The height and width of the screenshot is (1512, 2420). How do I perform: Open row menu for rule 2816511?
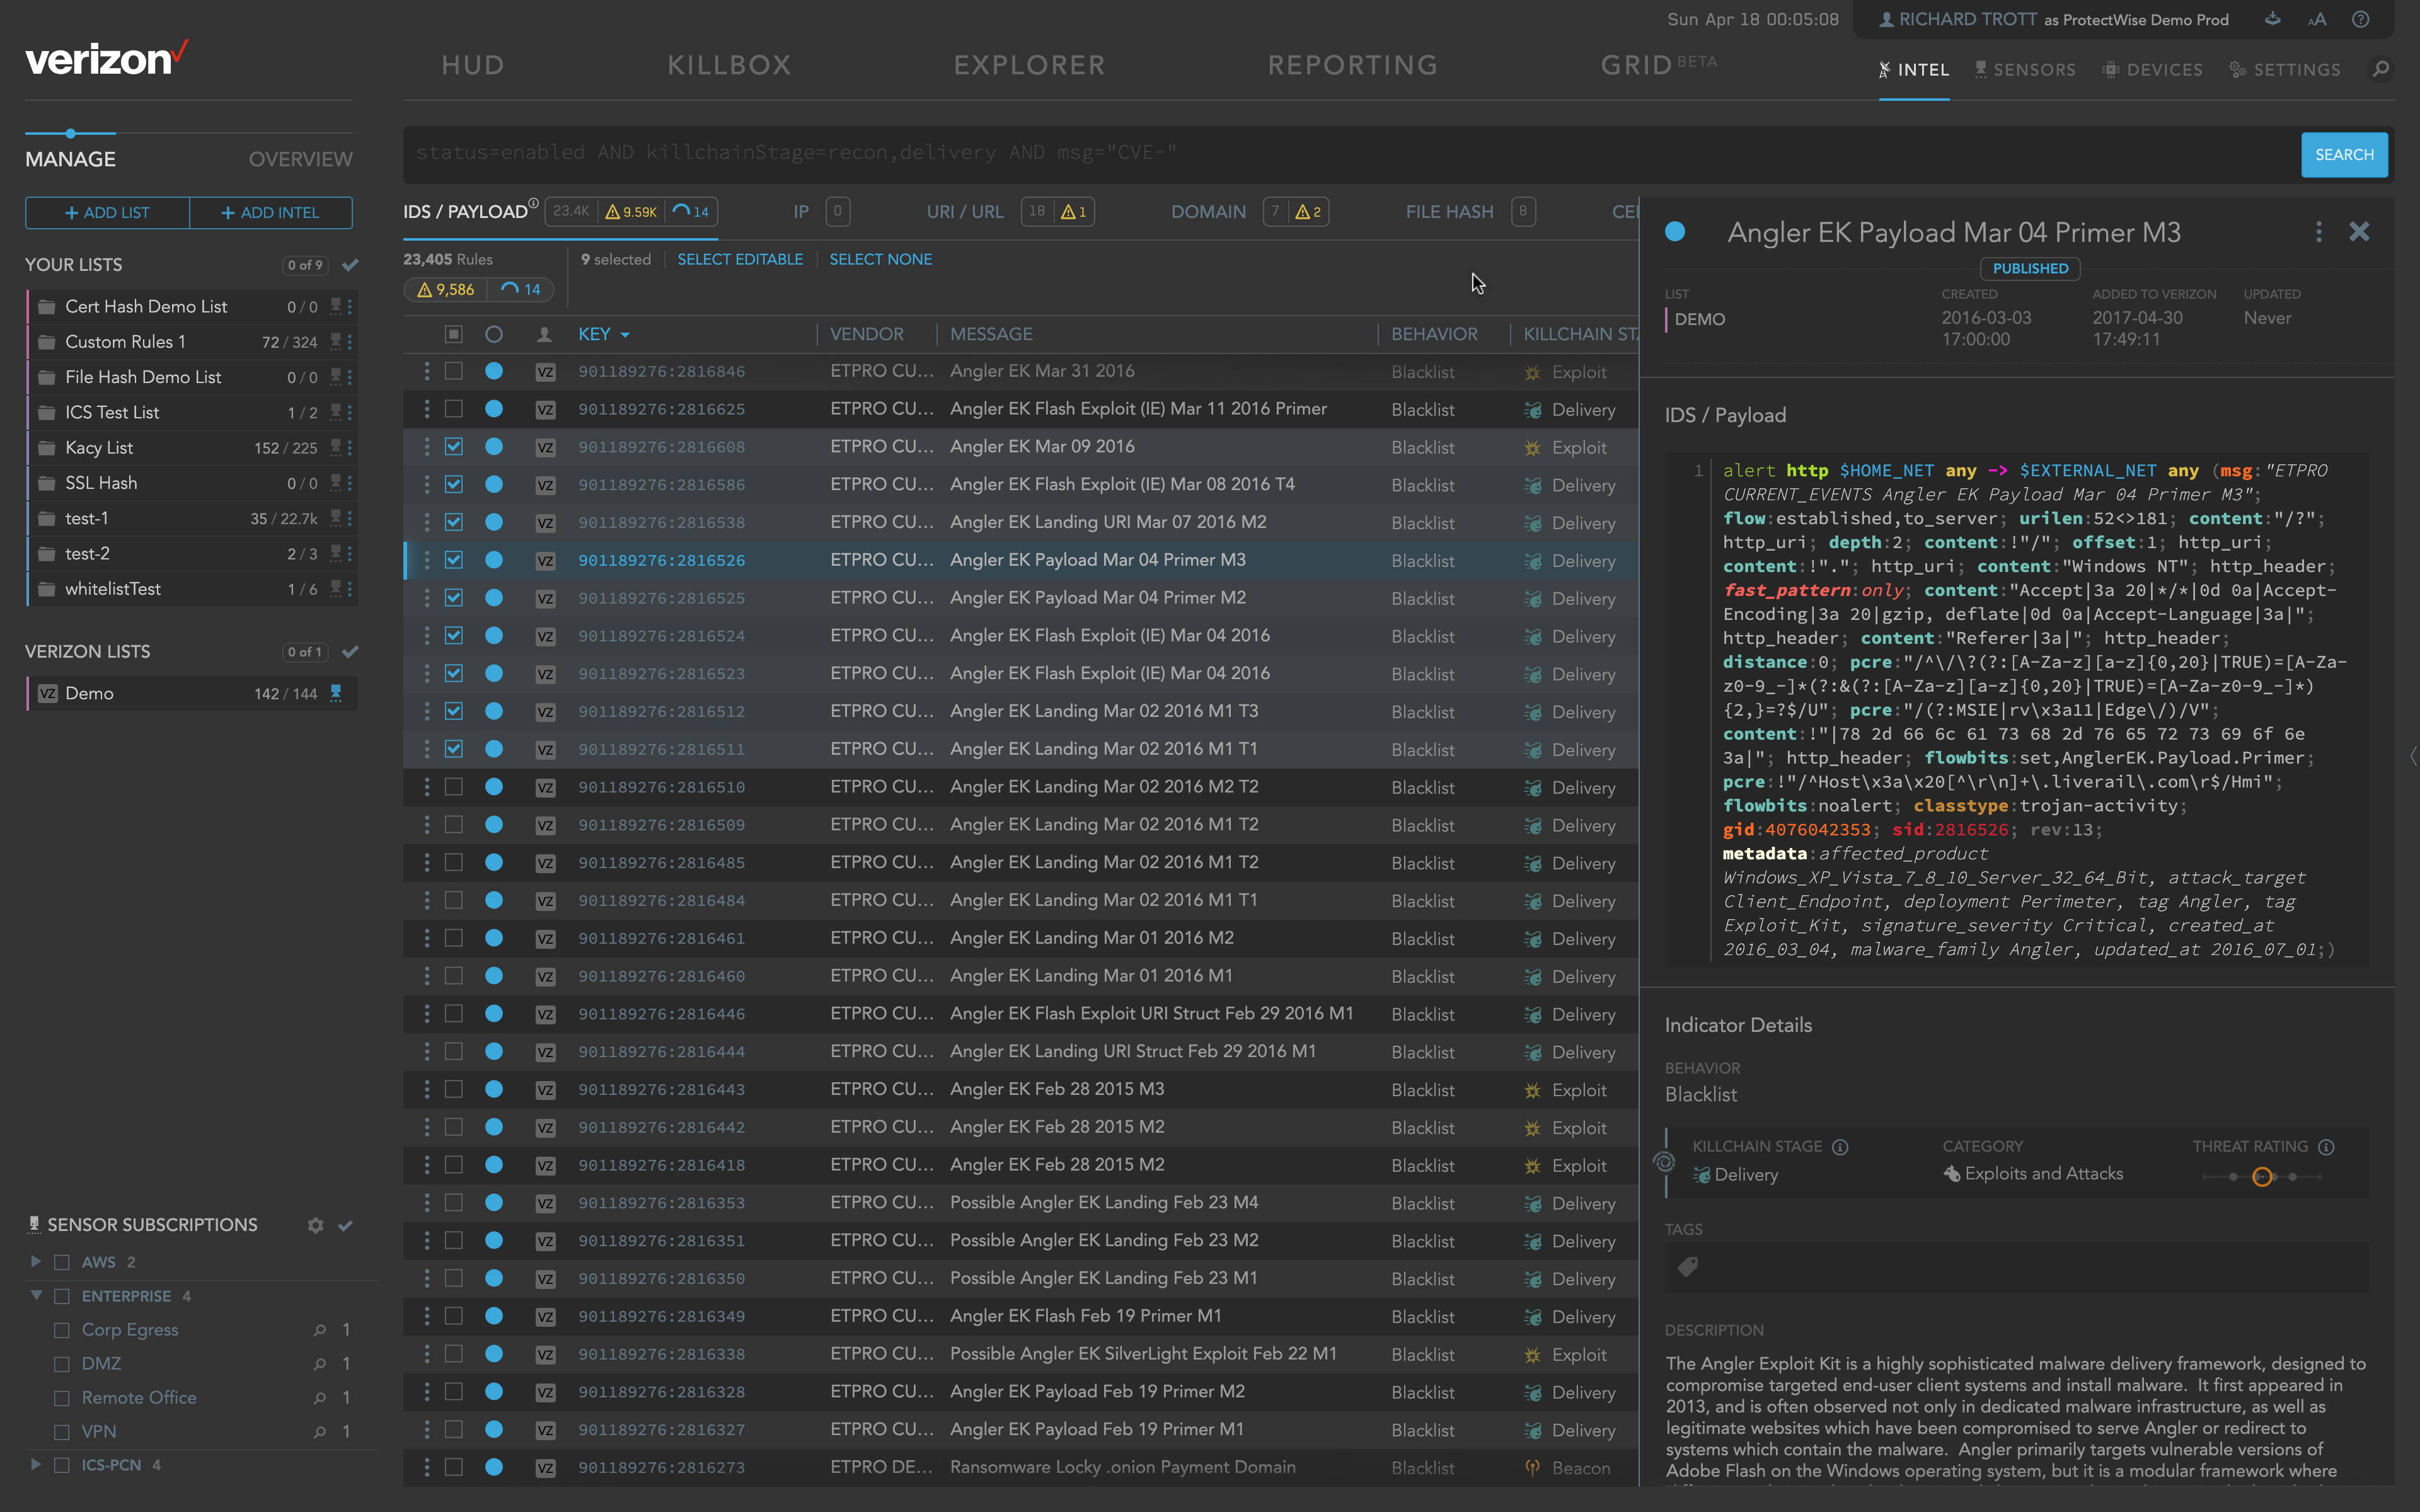pos(427,749)
